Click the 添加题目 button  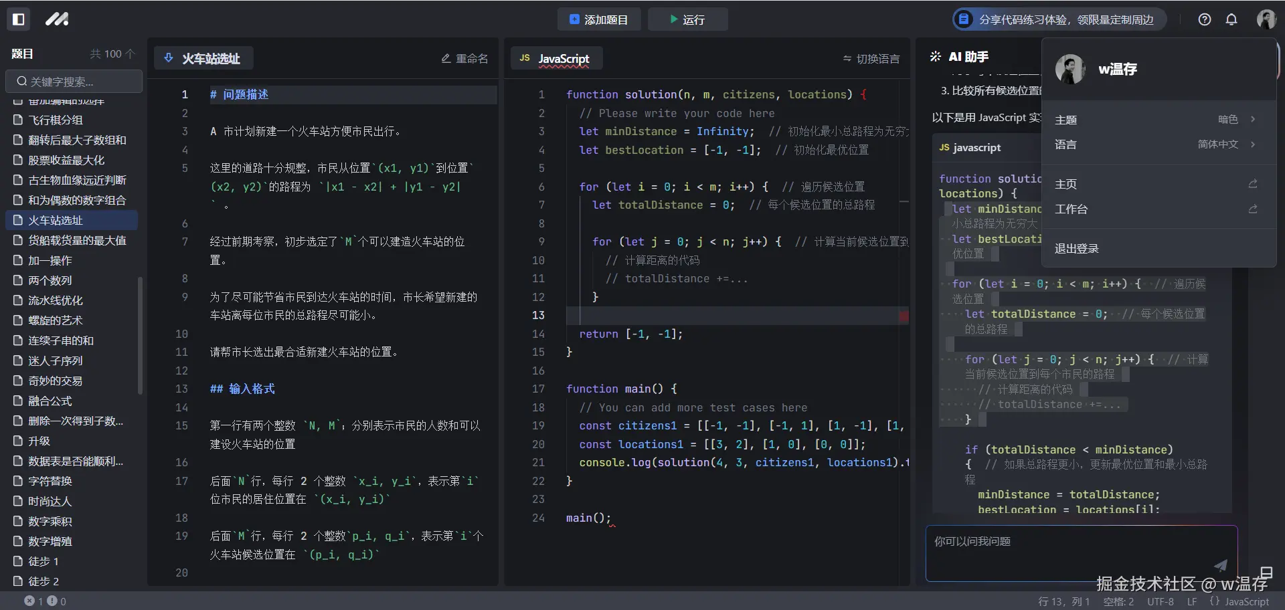(599, 19)
